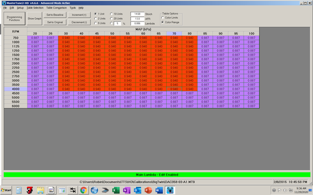Screen dimensions: 313x195
Task: Open the Table Selection menu
Action: click(x=35, y=8)
